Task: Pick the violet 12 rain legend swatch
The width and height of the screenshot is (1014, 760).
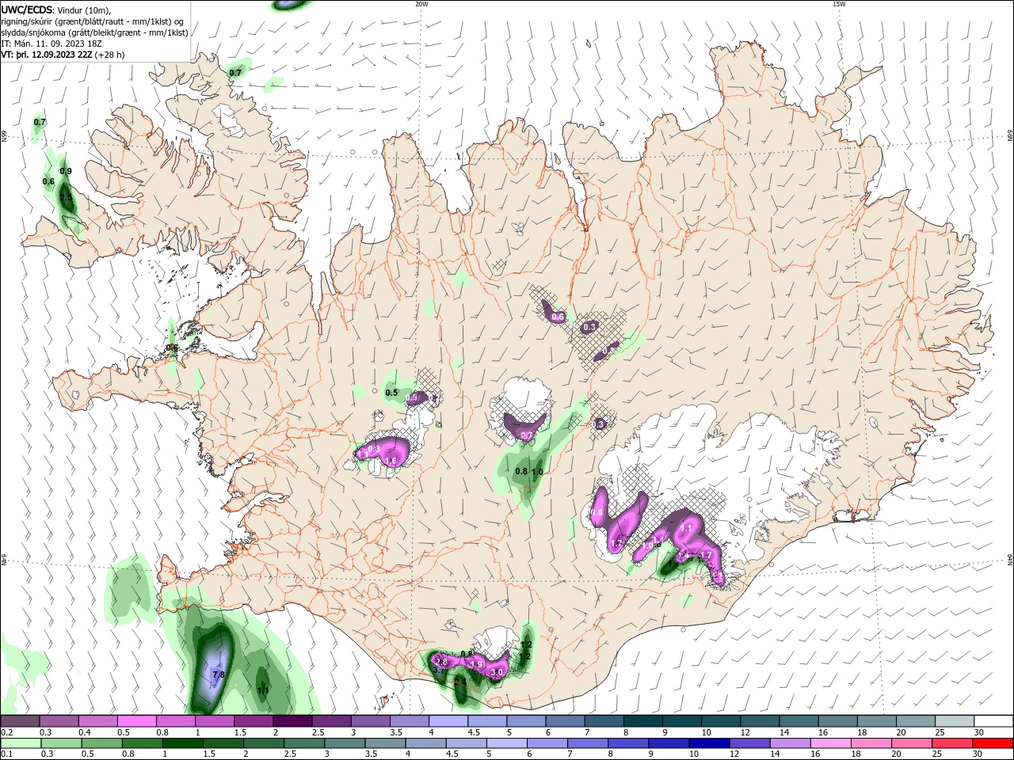Action: 749,743
